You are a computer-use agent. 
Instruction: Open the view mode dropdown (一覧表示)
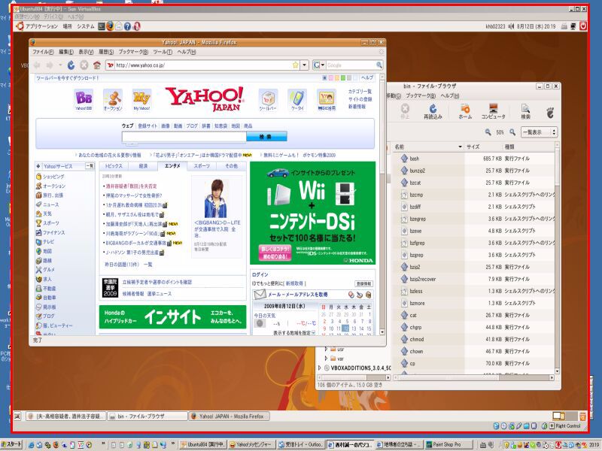click(539, 132)
